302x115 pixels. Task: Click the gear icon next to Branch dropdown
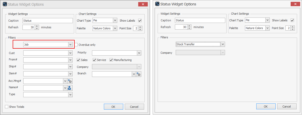pyautogui.click(x=139, y=74)
